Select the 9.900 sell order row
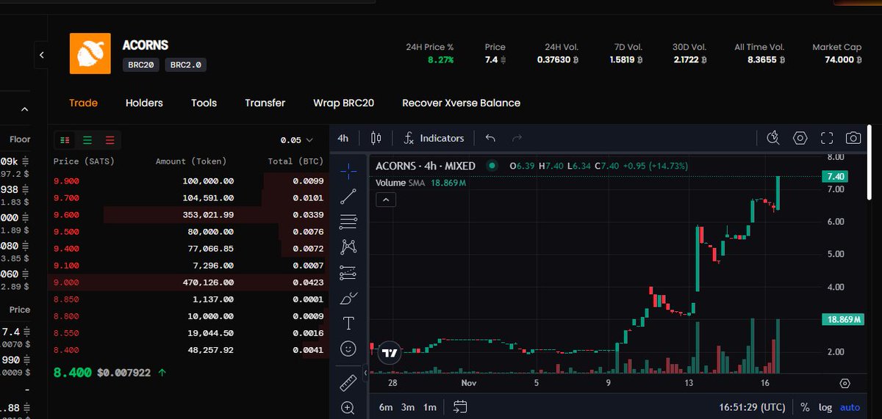This screenshot has width=882, height=419. [189, 180]
